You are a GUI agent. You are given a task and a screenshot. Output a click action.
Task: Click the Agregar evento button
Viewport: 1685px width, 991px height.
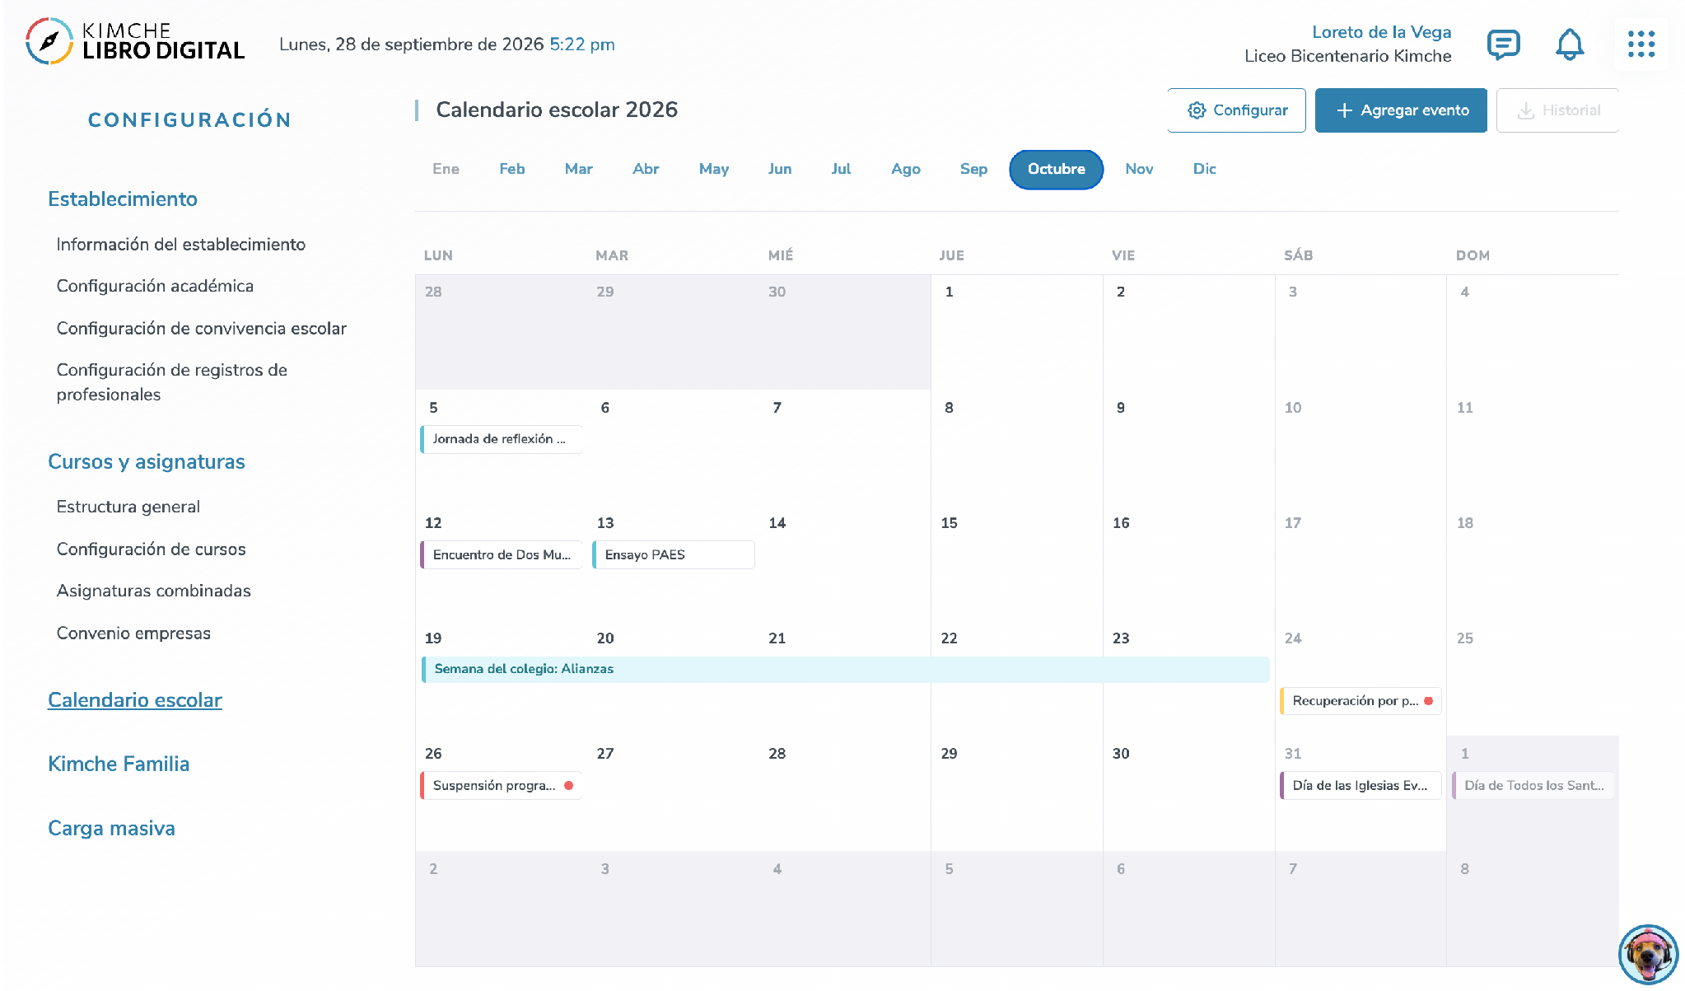click(1401, 110)
